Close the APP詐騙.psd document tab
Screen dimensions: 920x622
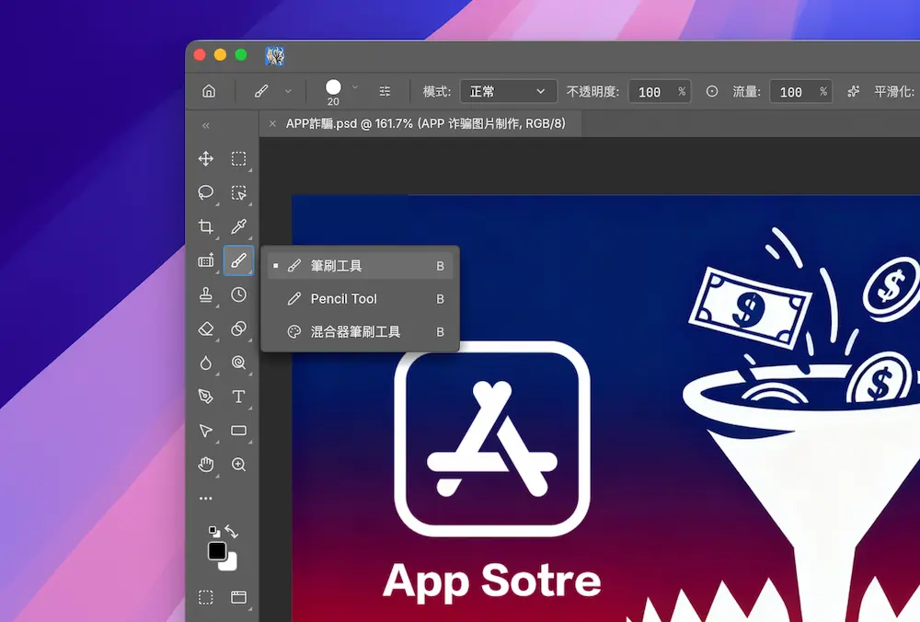[272, 123]
